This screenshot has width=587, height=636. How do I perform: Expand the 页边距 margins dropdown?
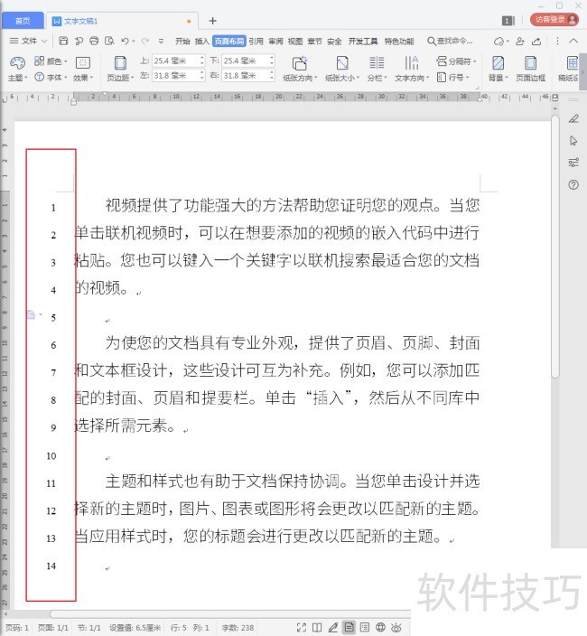coord(120,78)
